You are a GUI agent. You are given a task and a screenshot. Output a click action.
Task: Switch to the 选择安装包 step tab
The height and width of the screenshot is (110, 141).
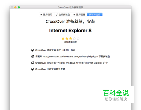tap(63, 15)
